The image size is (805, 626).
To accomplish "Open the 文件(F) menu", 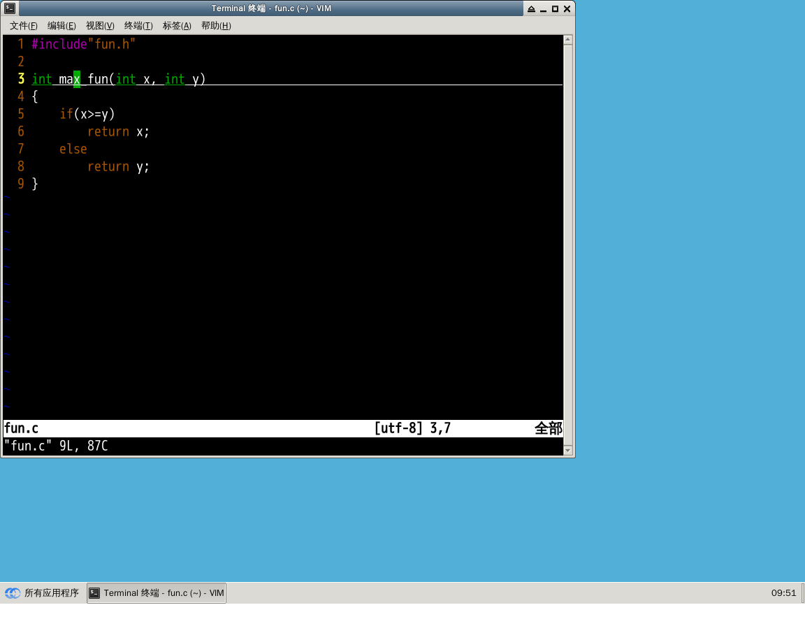I will click(x=24, y=26).
